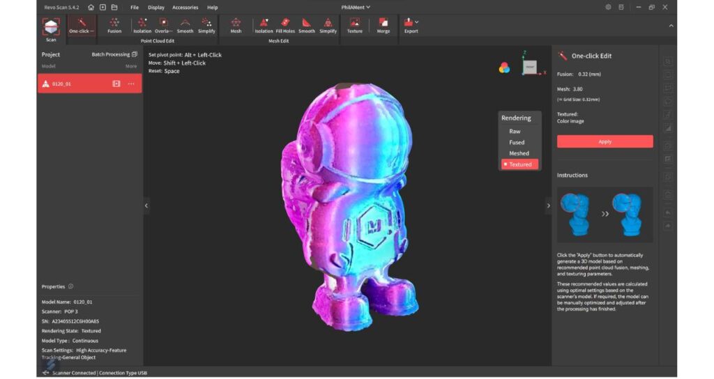Select Isolation under Point Cloud Edit
Image resolution: width=714 pixels, height=379 pixels.
click(142, 26)
